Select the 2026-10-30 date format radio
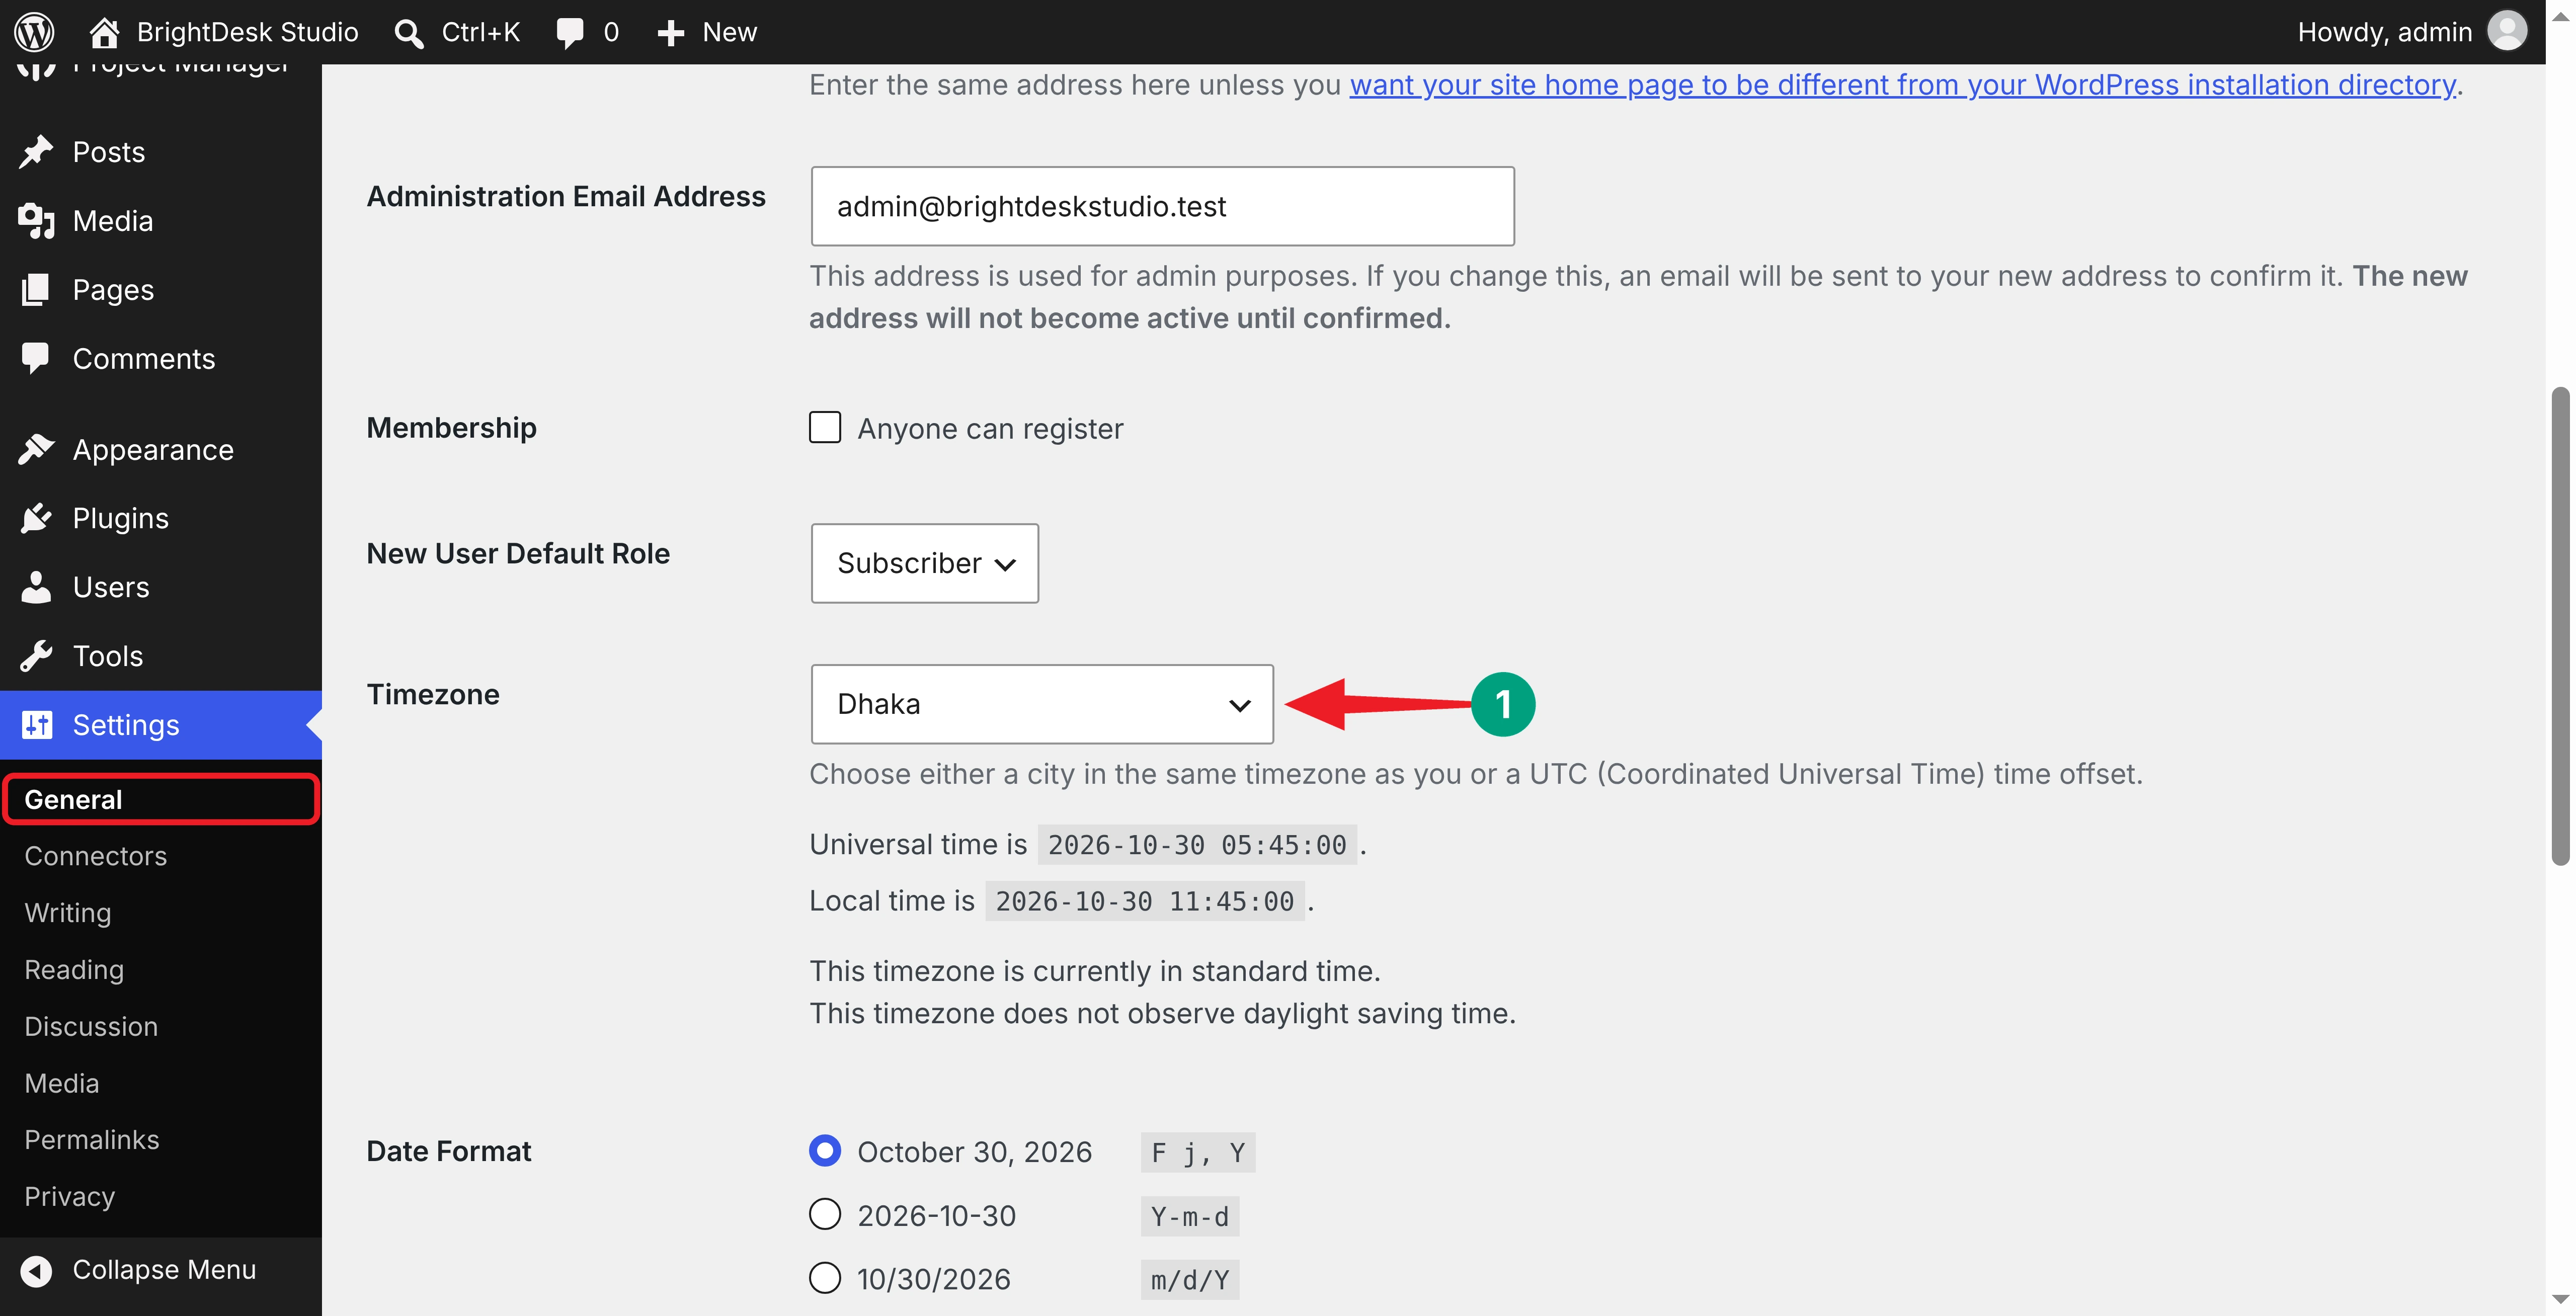 point(825,1215)
